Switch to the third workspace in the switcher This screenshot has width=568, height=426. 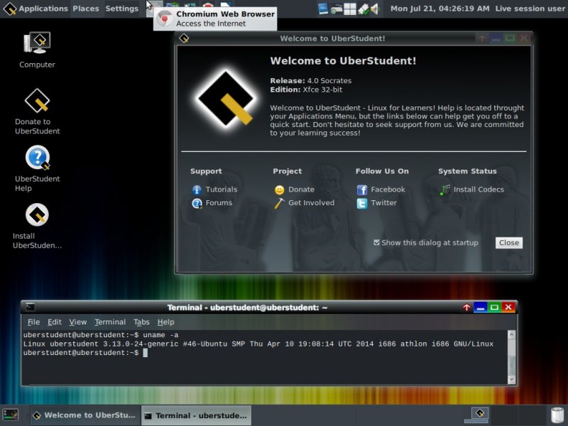pos(531,415)
